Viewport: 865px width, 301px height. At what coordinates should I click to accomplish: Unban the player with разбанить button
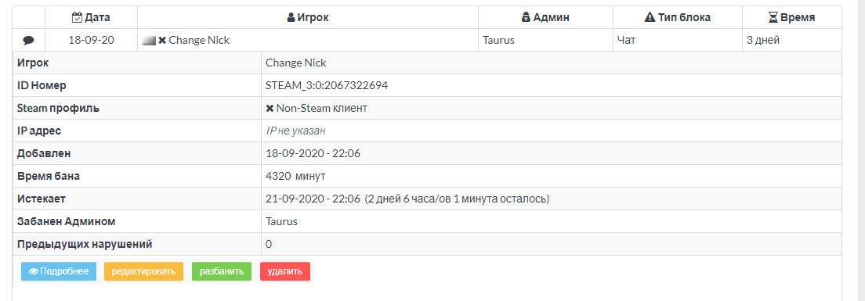coord(222,271)
